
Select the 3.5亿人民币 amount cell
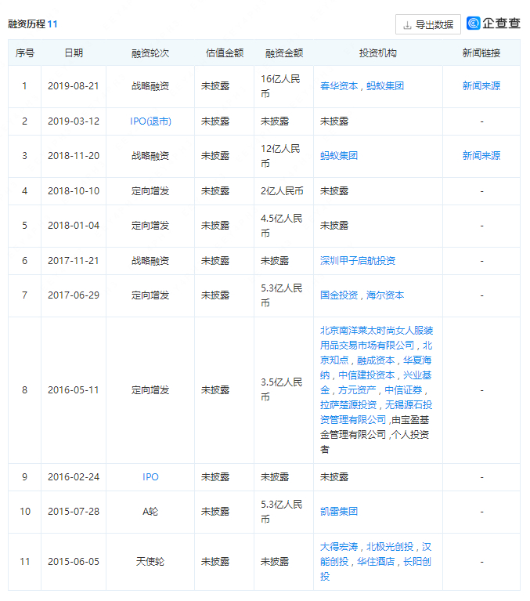coord(282,389)
